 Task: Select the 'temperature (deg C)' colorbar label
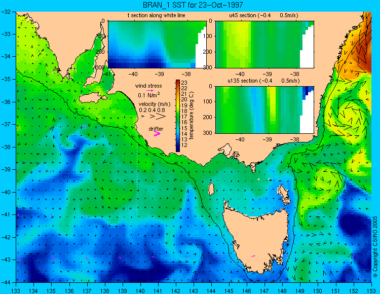[x=191, y=116]
